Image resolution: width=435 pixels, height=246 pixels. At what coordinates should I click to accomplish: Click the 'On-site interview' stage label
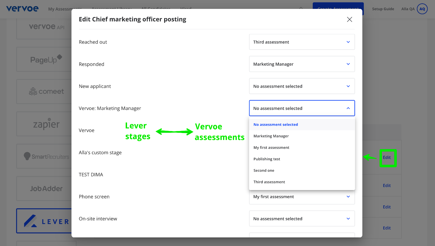point(98,219)
